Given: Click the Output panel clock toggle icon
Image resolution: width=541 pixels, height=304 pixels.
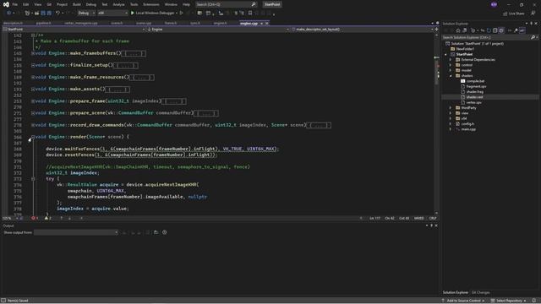Looking at the screenshot, I should tap(165, 232).
